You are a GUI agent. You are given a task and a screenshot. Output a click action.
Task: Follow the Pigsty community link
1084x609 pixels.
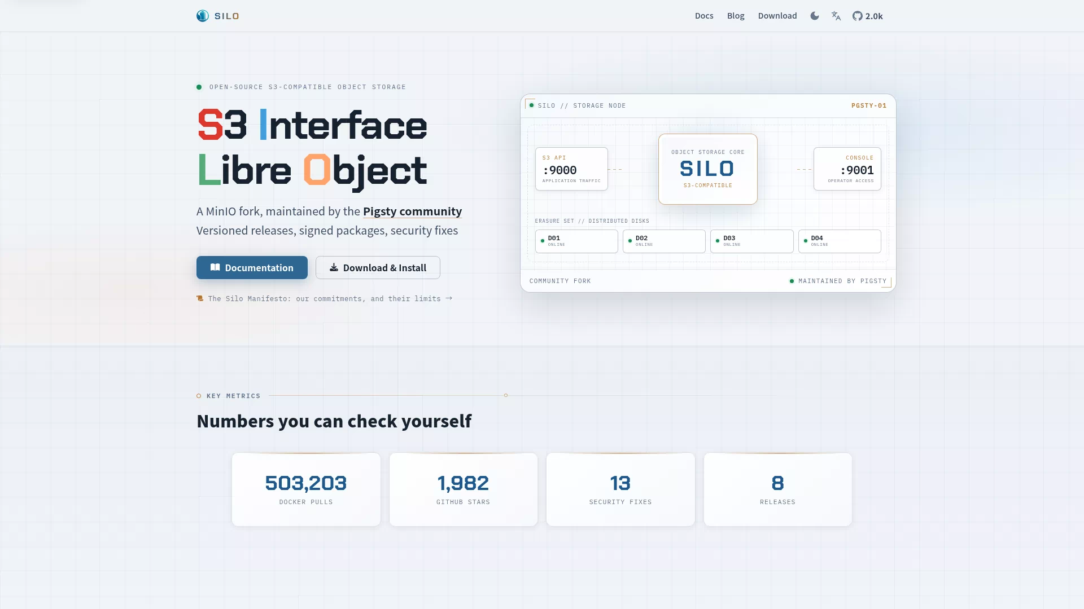pyautogui.click(x=412, y=211)
